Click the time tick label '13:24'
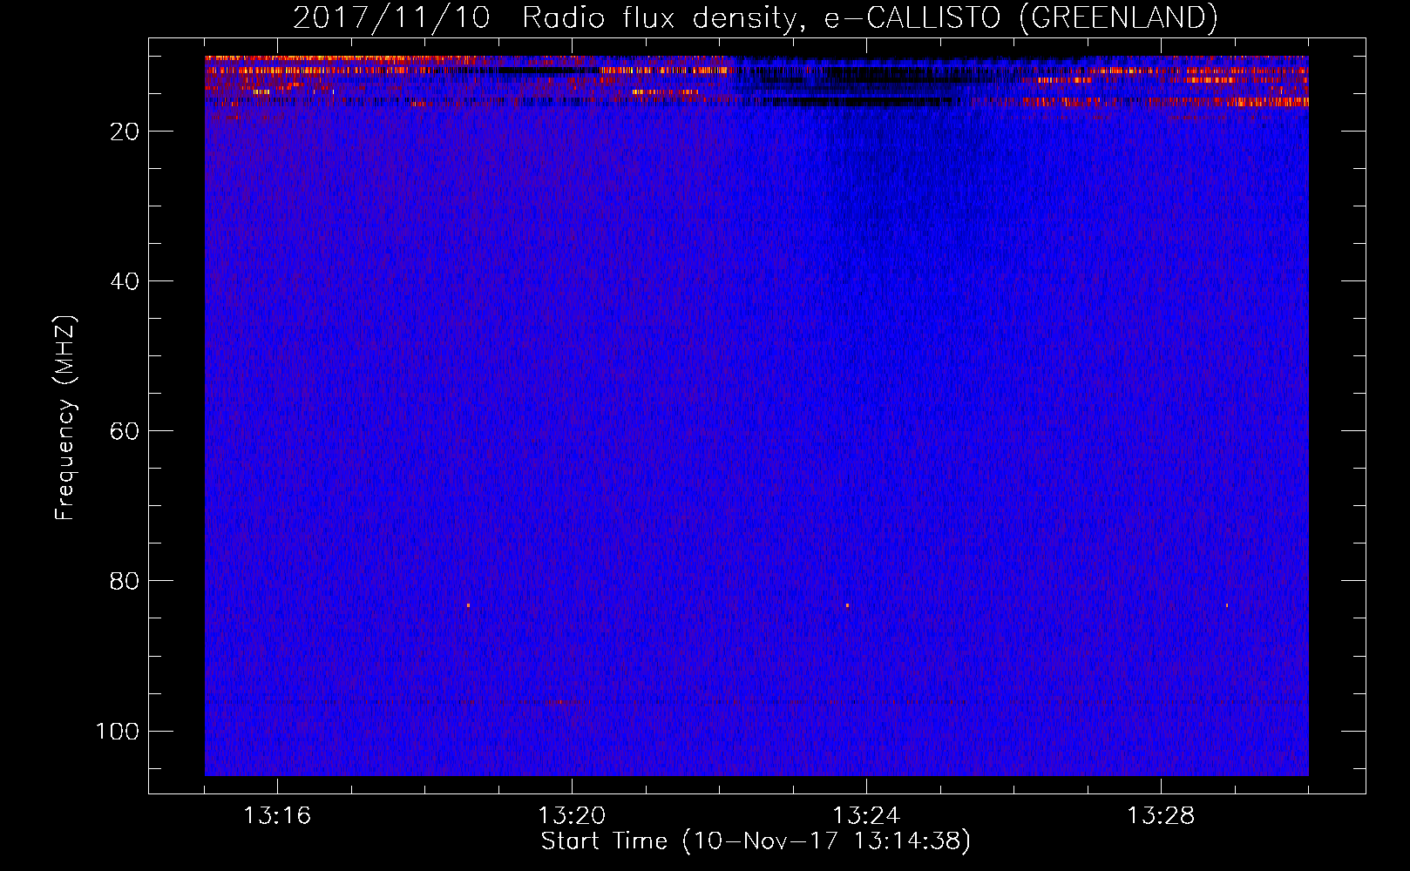Viewport: 1410px width, 871px height. click(x=866, y=816)
